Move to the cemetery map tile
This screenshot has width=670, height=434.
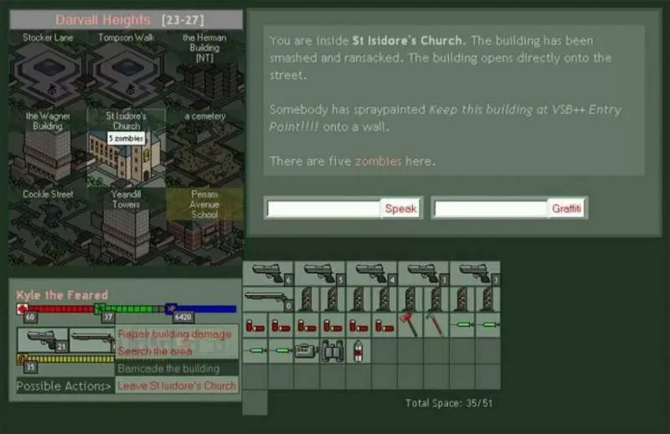coord(204,147)
